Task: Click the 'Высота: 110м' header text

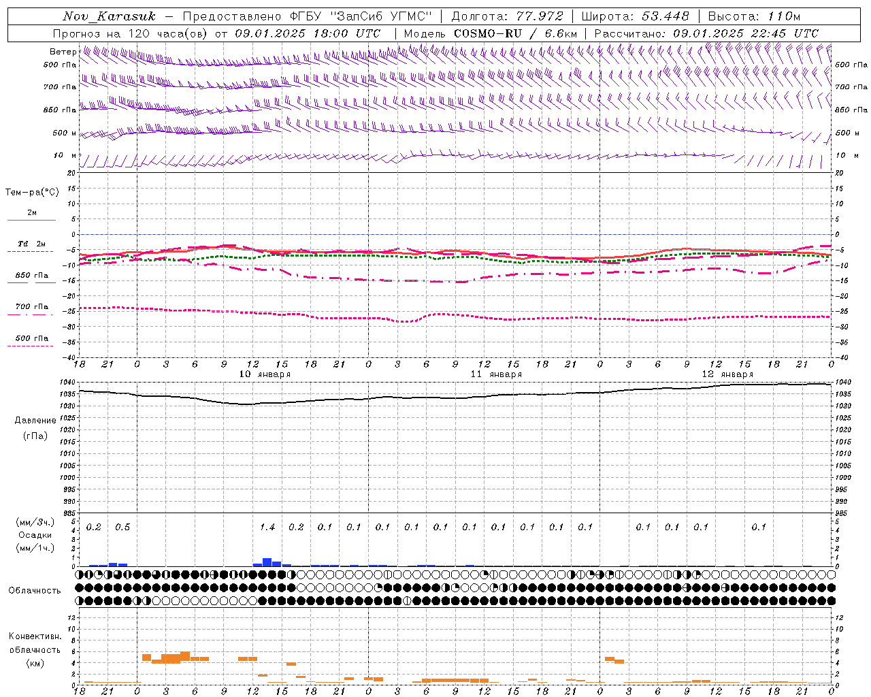Action: tap(754, 16)
